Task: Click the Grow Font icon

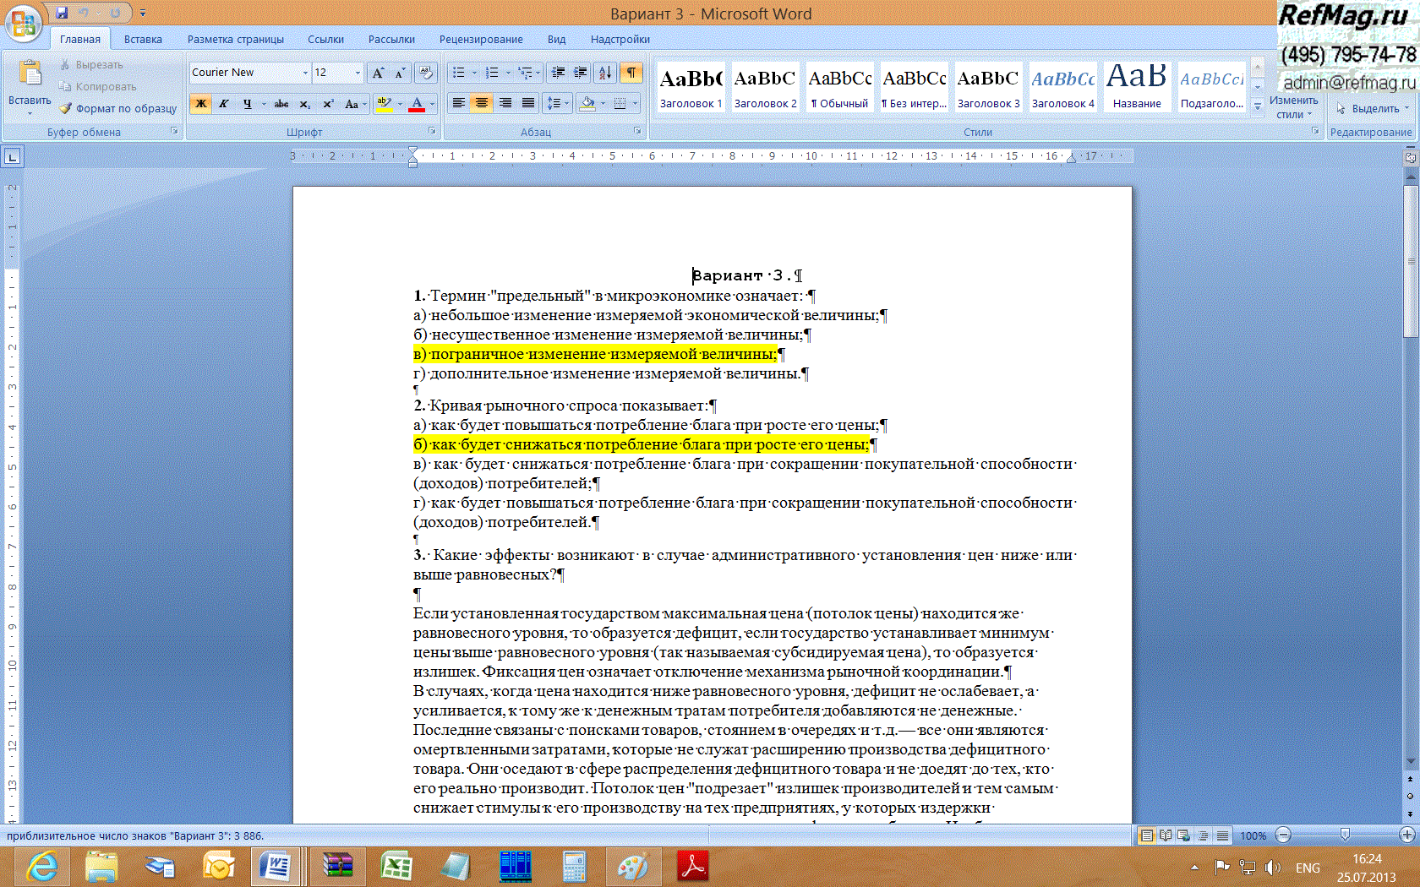Action: [378, 73]
